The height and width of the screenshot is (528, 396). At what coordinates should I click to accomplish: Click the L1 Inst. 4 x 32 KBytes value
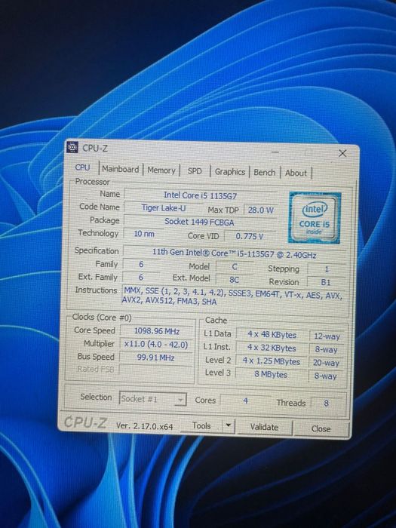tap(272, 348)
